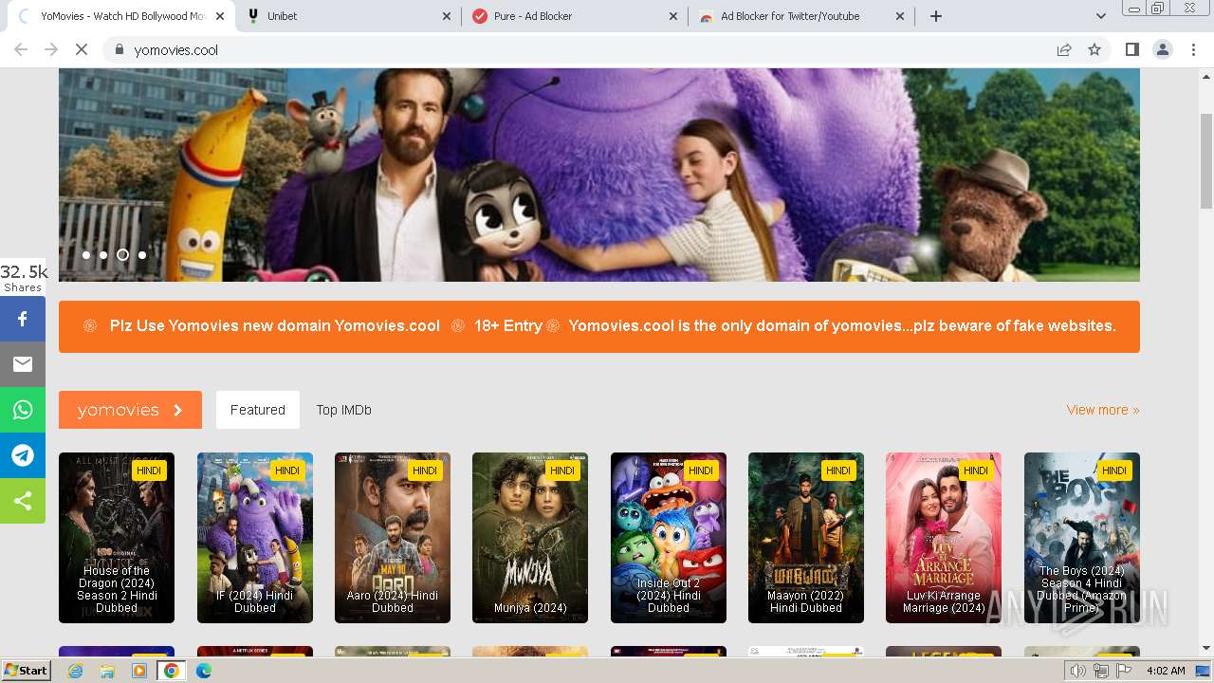Open Internet Explorer from taskbar
Screen dimensions: 1214x683
coord(76,671)
